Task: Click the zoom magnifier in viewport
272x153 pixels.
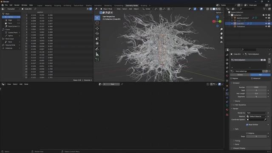Action: tap(221, 29)
